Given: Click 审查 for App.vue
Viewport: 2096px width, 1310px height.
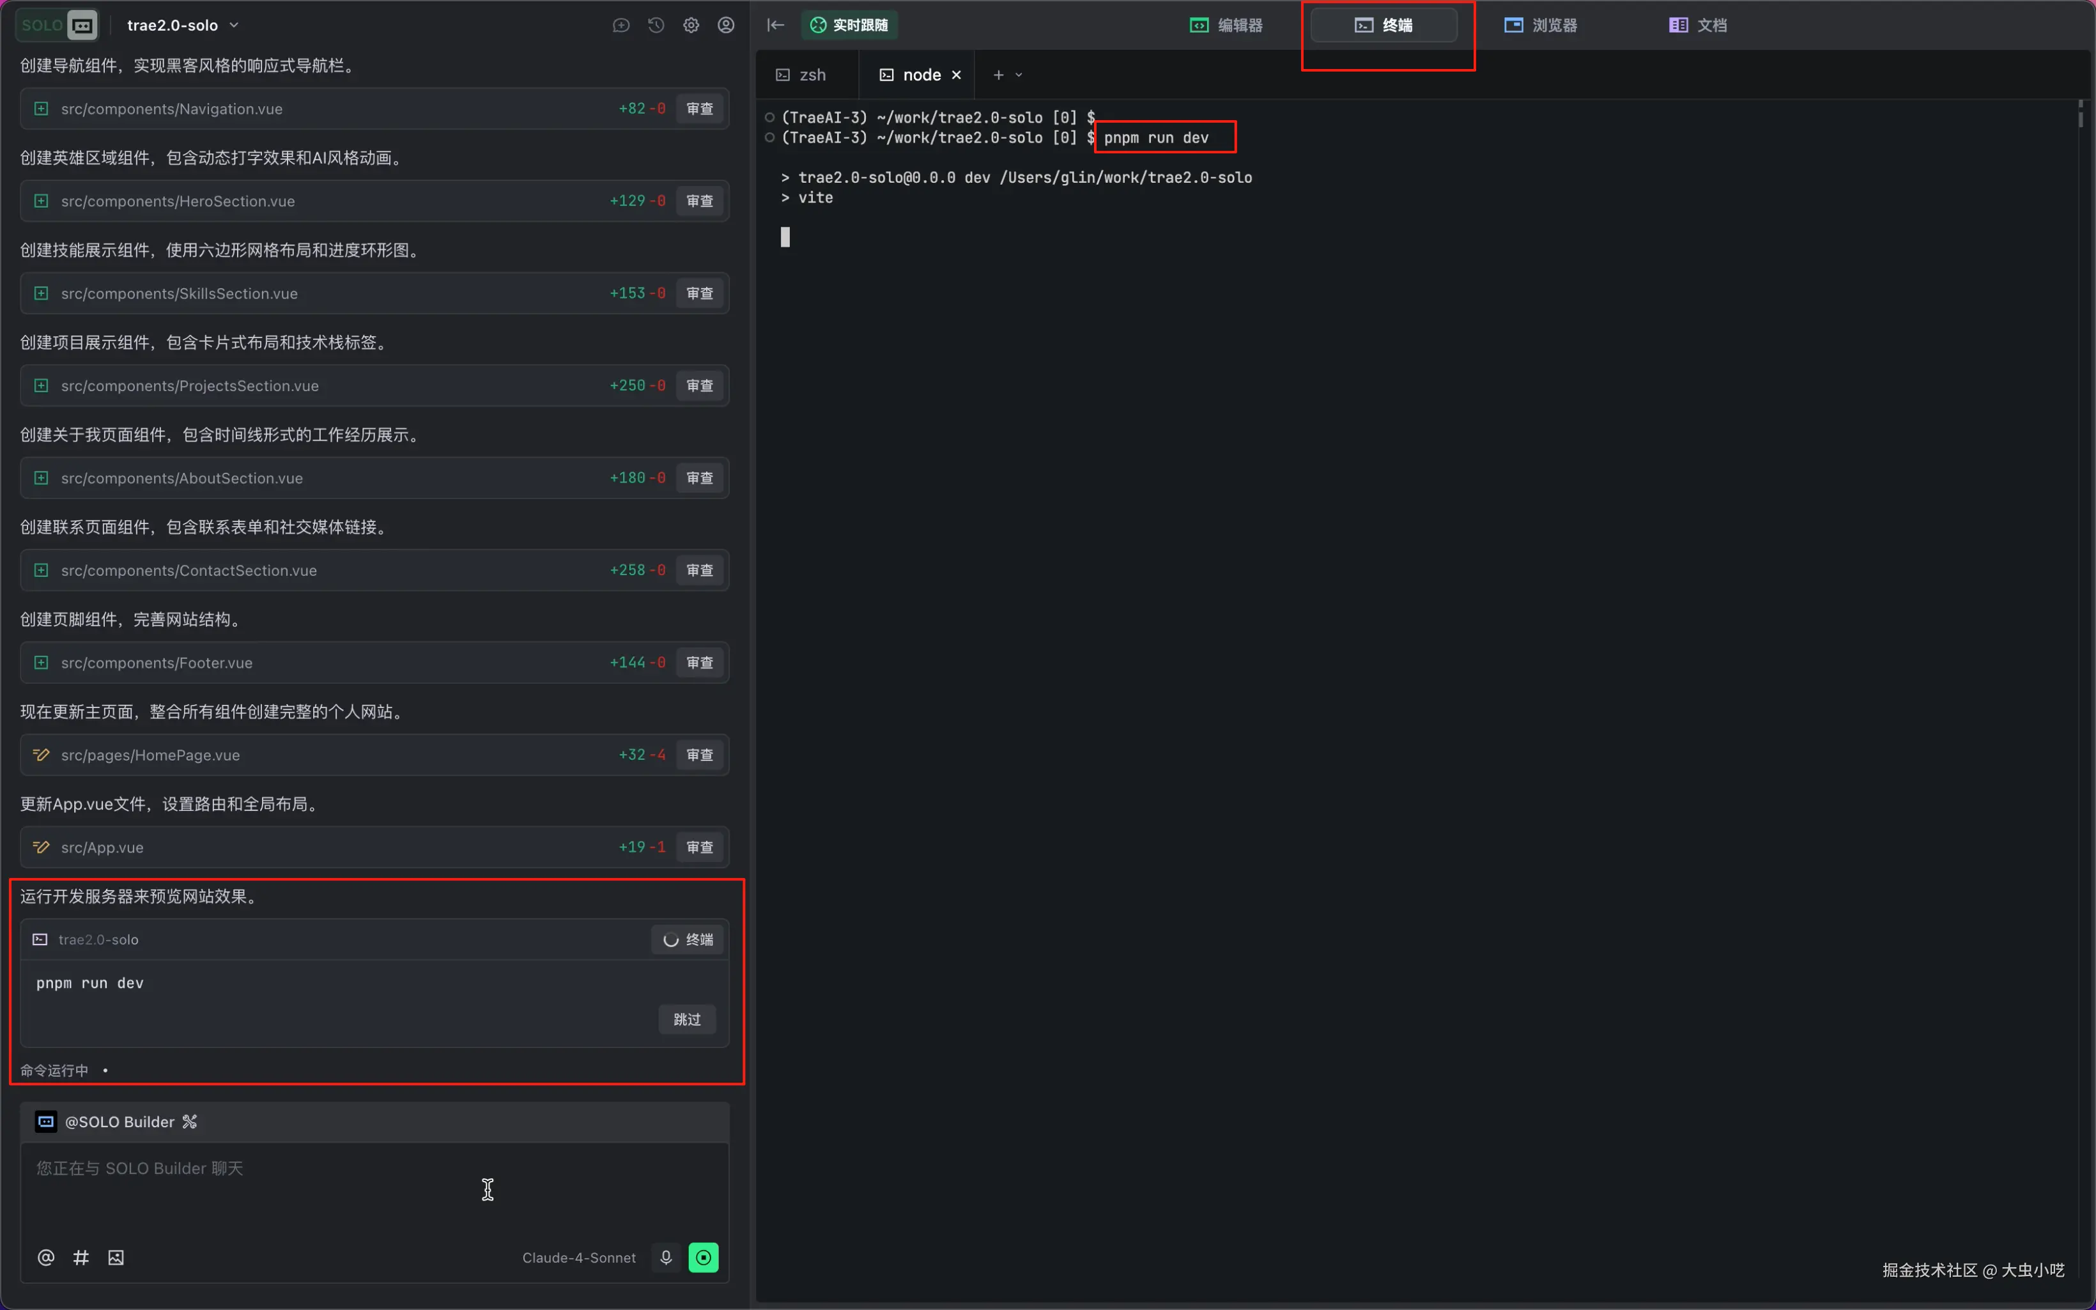Looking at the screenshot, I should [x=700, y=847].
